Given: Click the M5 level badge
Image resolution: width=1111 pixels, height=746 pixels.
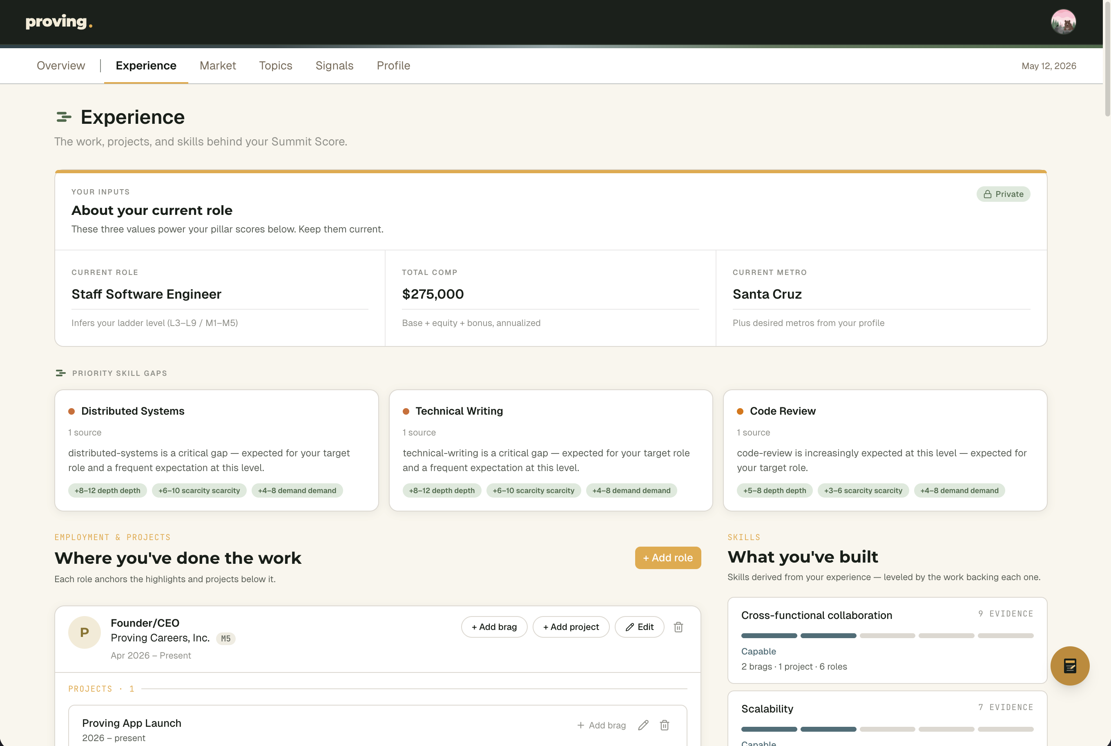Looking at the screenshot, I should tap(225, 639).
